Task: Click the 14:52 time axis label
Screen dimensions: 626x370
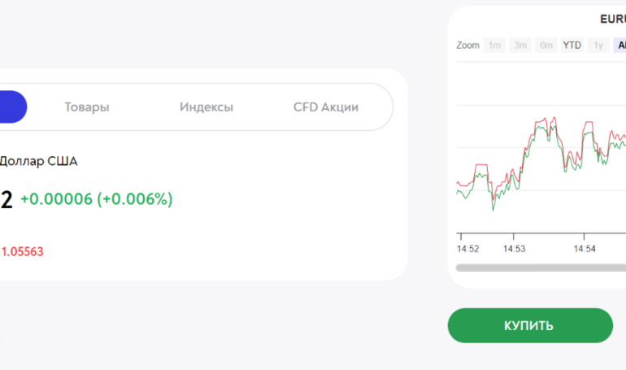Action: [x=467, y=249]
